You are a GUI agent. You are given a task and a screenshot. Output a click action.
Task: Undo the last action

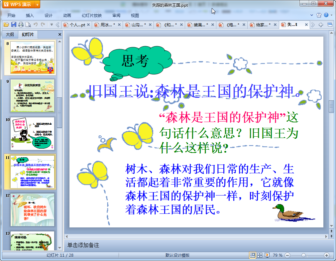pyautogui.click(x=36, y=25)
